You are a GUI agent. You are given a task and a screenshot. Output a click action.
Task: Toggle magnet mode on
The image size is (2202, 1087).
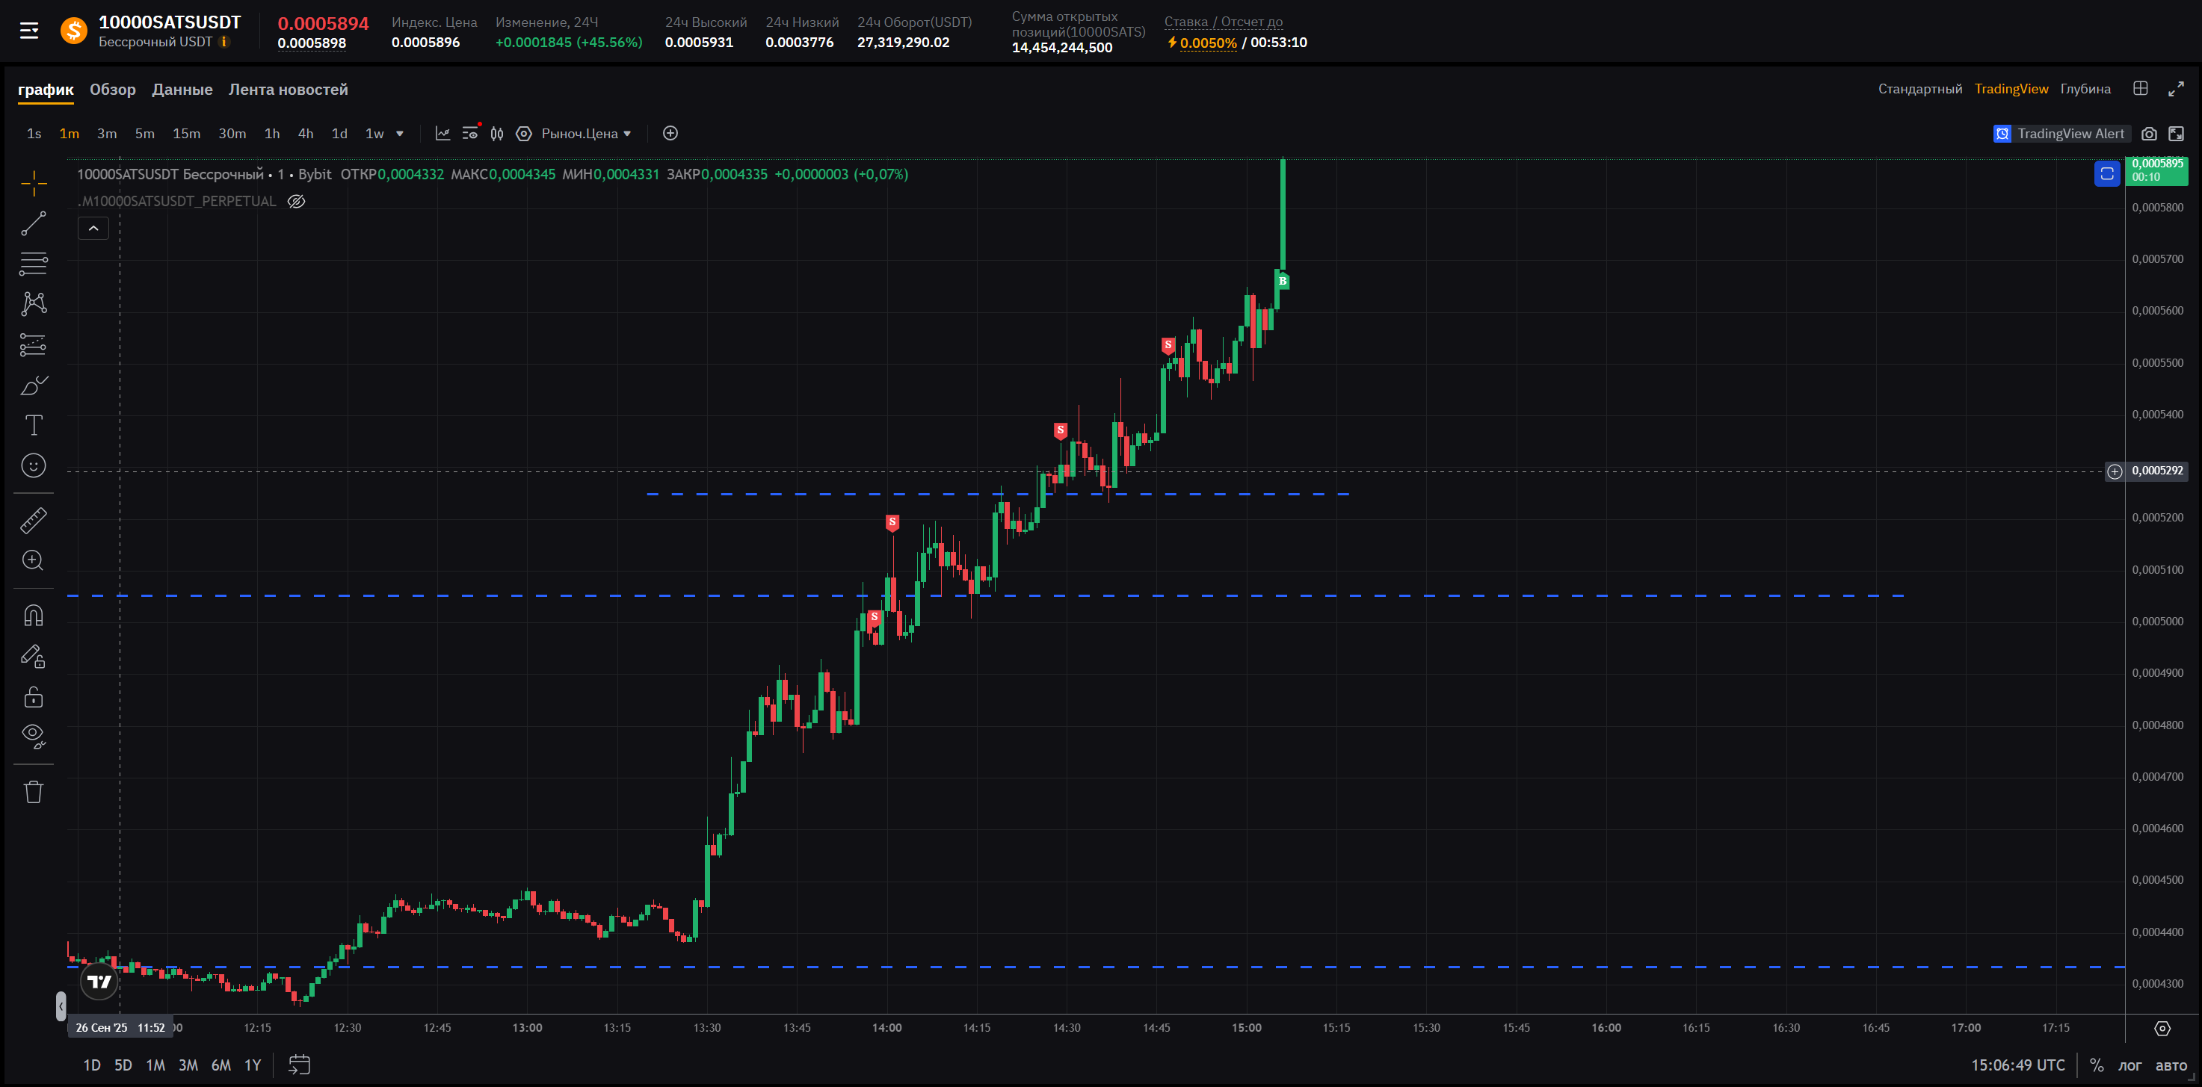coord(34,616)
